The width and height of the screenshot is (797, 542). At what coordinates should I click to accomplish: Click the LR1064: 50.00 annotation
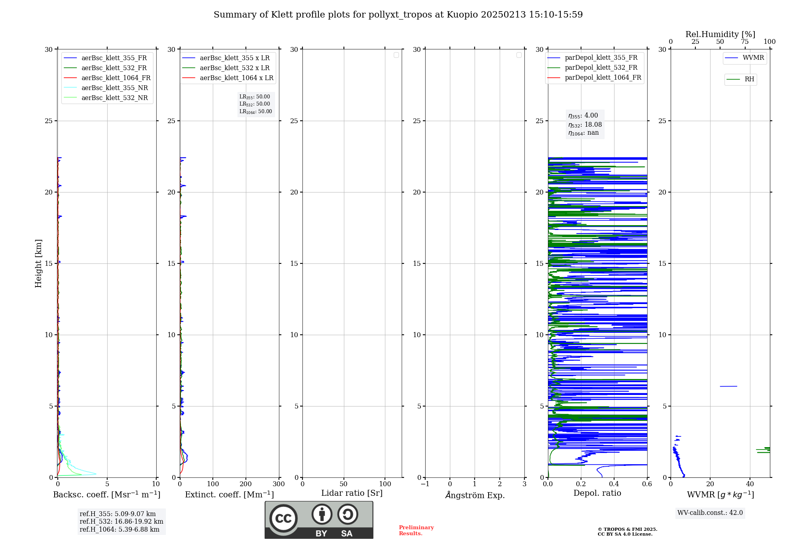point(256,112)
